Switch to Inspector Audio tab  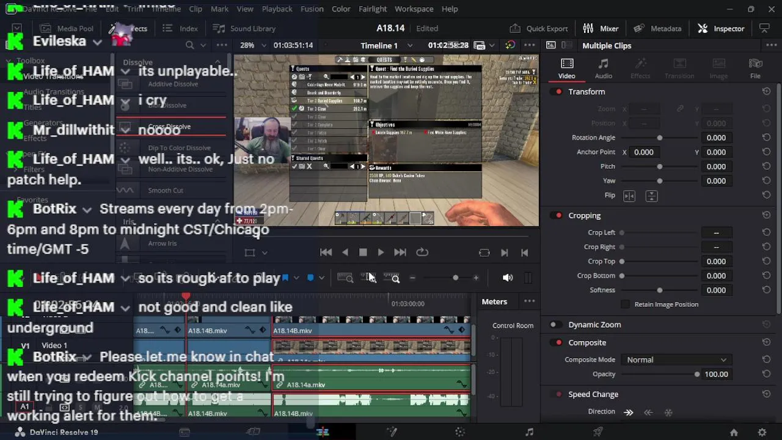point(604,68)
